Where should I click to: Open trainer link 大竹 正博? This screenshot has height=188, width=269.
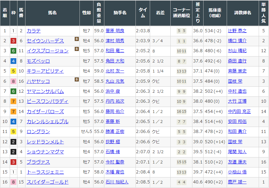click(x=237, y=101)
